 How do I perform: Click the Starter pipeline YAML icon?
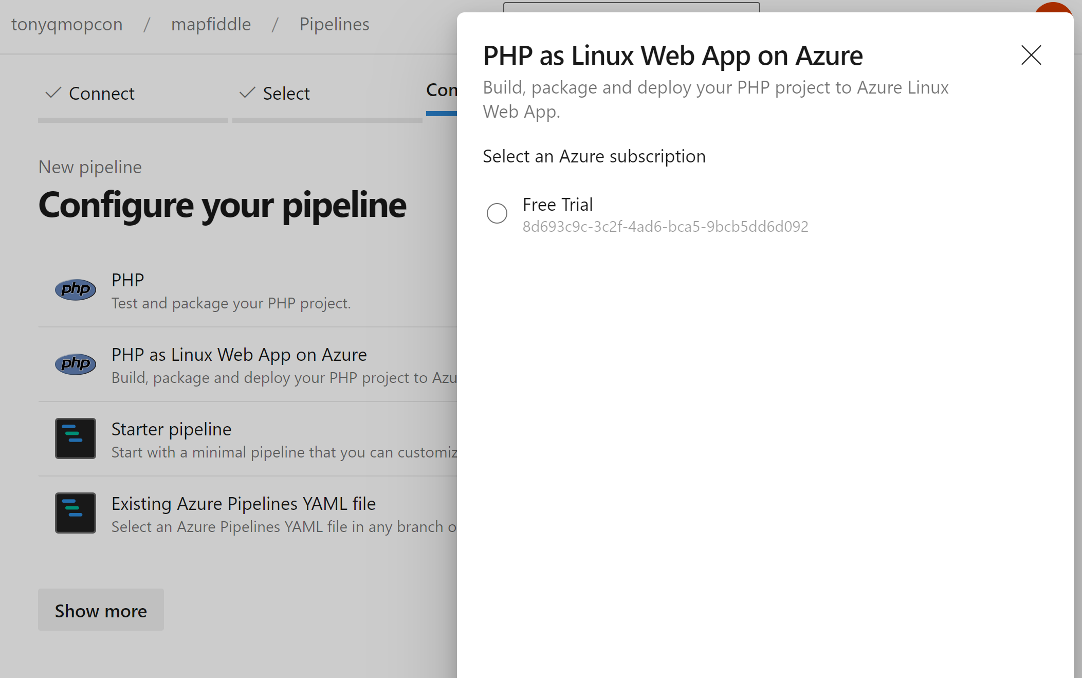tap(76, 438)
